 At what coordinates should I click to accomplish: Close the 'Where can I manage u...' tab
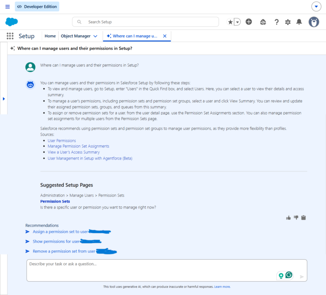[165, 36]
